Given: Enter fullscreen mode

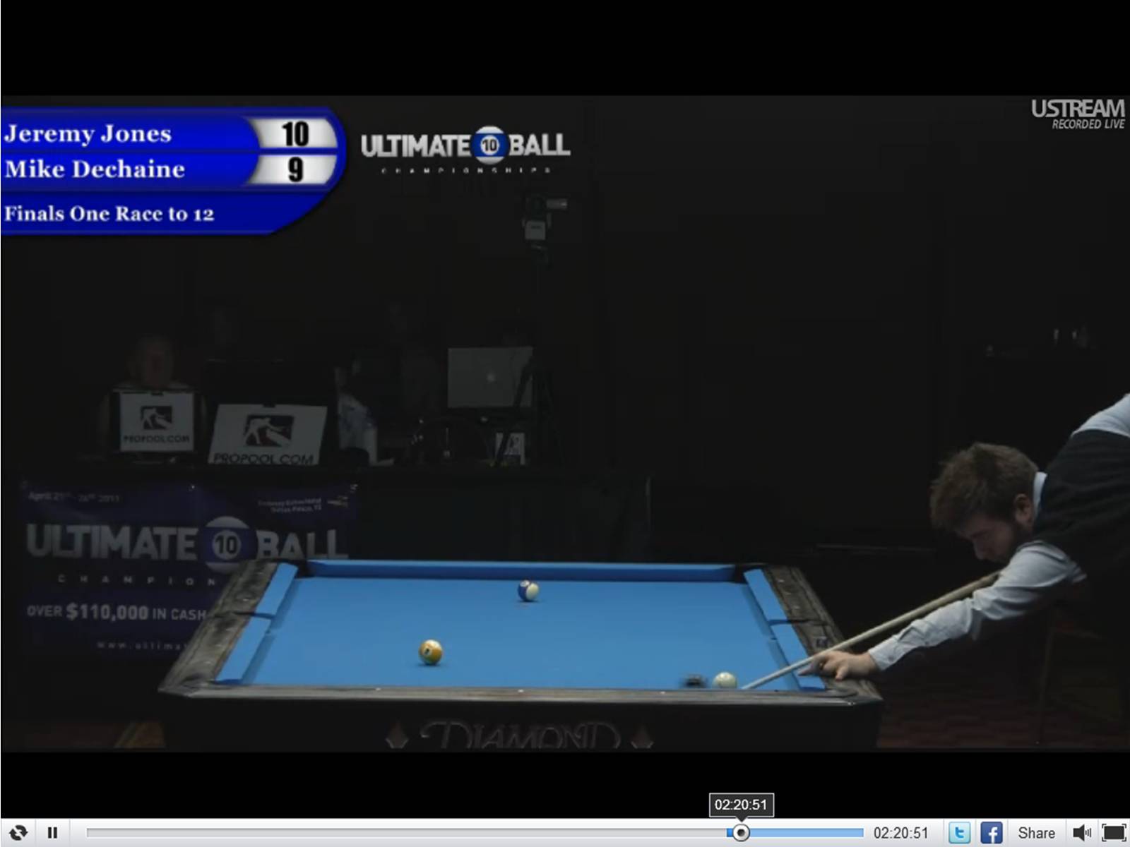Looking at the screenshot, I should coord(1114,833).
